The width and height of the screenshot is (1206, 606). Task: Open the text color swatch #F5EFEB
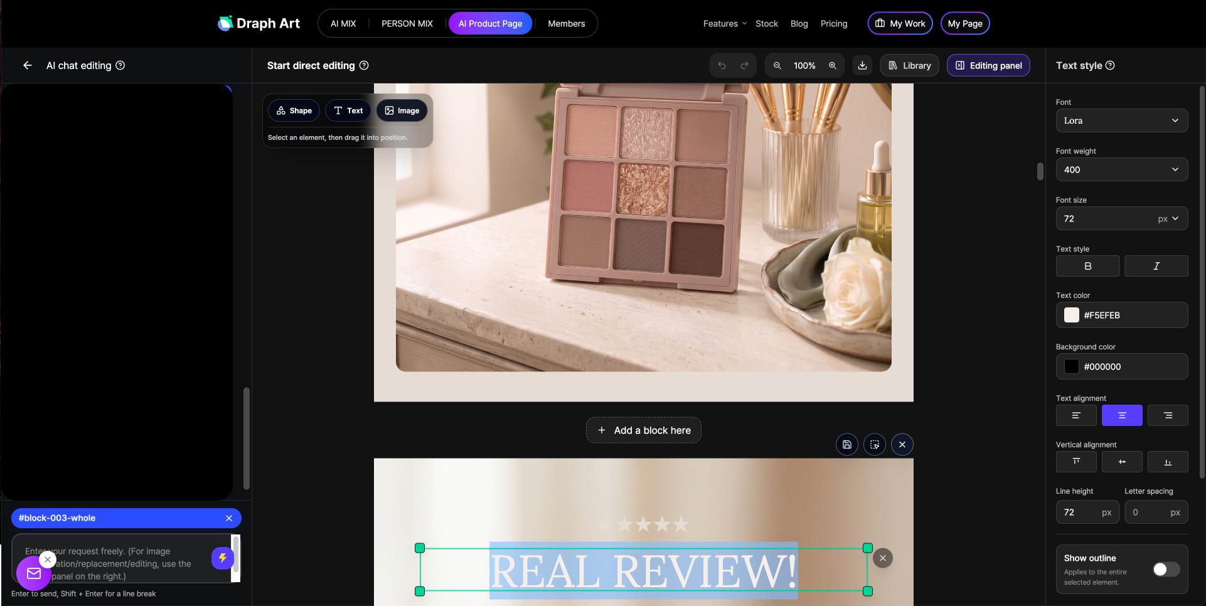pos(1072,315)
